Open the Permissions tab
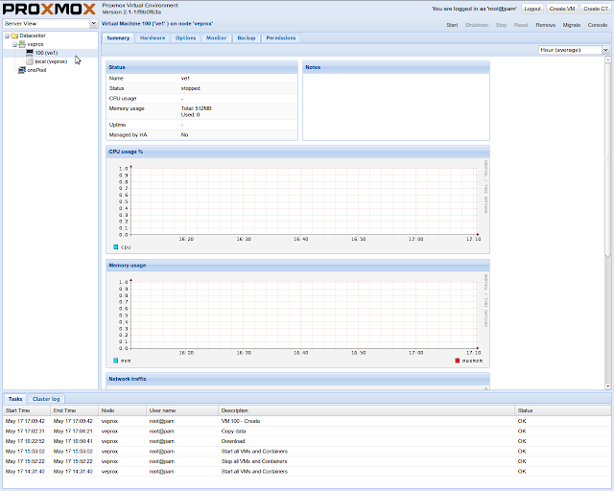614x491 pixels. [281, 38]
